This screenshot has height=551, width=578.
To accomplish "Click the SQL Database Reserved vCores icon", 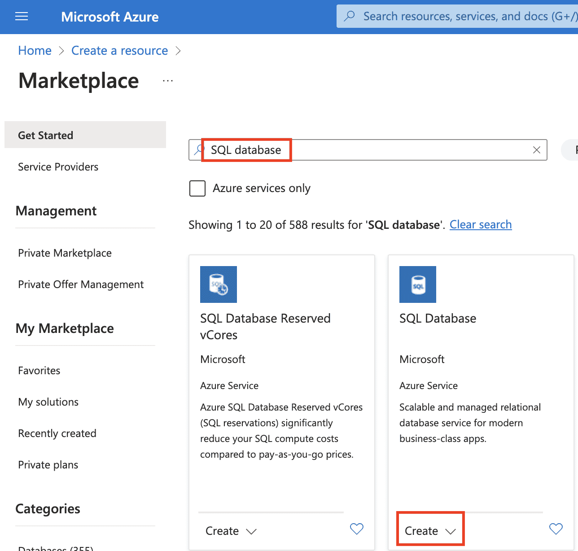I will [x=218, y=284].
